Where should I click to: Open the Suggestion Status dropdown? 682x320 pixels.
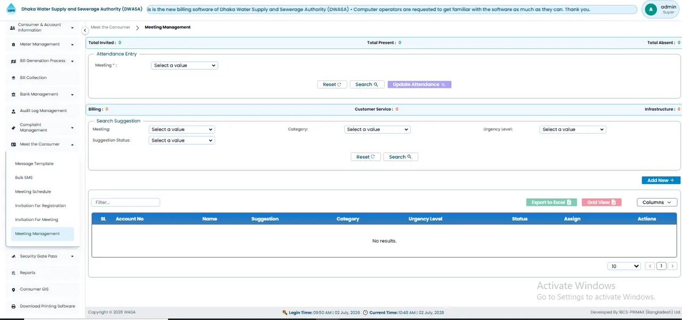click(181, 141)
